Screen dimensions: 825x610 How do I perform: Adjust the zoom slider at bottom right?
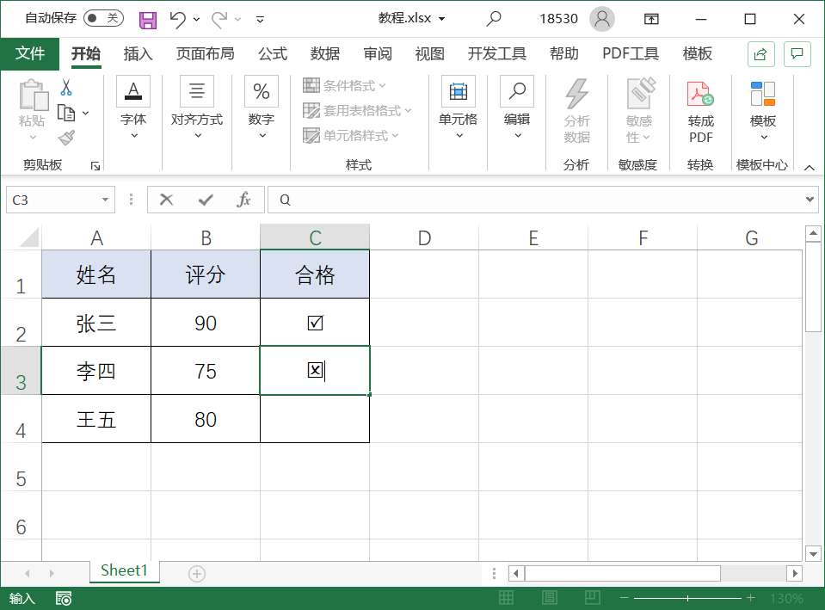pyautogui.click(x=688, y=597)
